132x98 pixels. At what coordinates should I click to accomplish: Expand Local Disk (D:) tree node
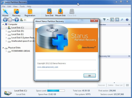point(6,31)
